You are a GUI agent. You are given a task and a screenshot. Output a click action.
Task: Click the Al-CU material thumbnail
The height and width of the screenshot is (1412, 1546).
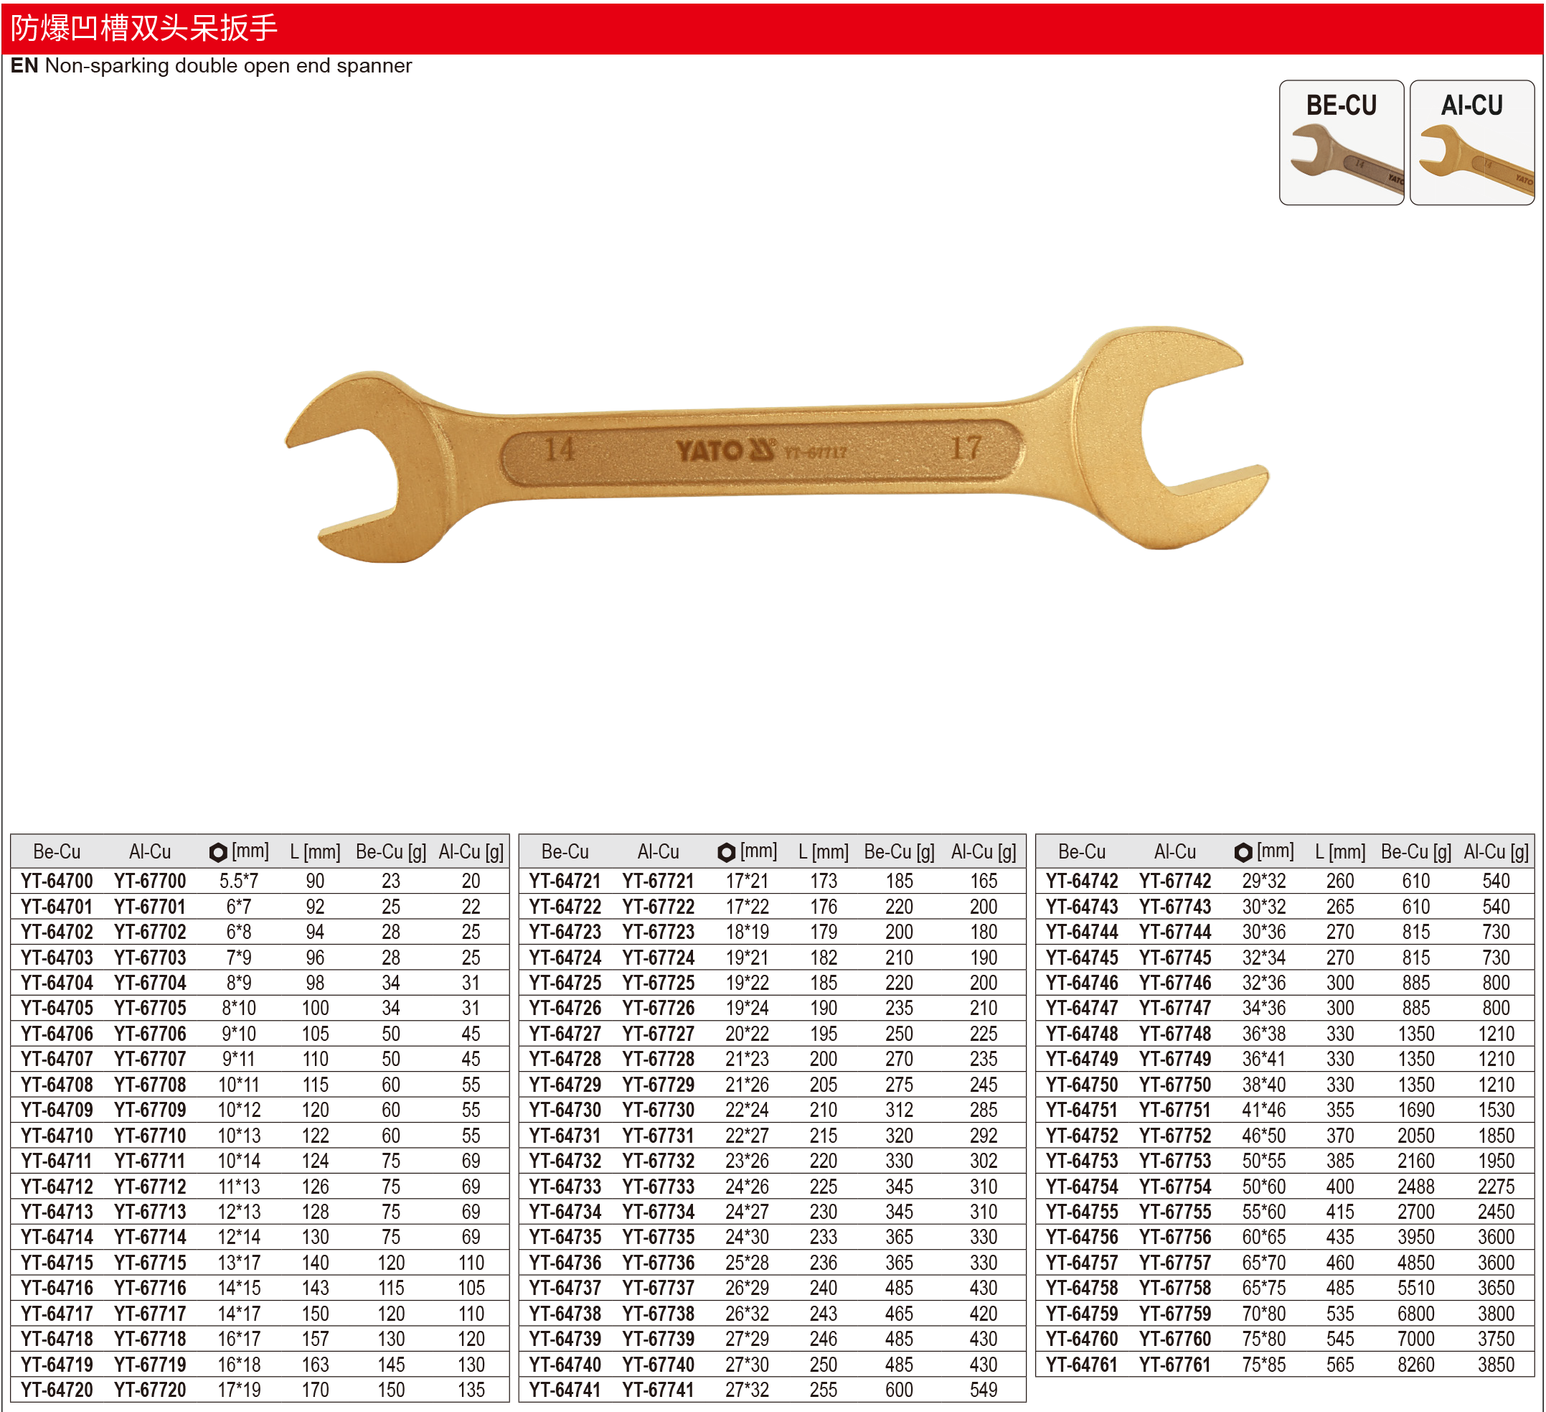tap(1471, 143)
